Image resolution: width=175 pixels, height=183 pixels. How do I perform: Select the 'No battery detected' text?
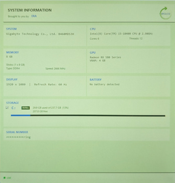coord(105,84)
